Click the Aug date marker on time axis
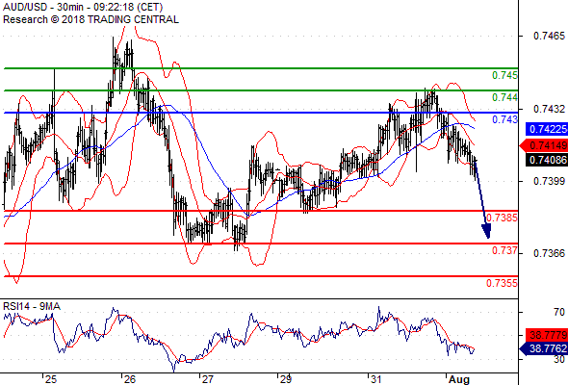Screen dimensions: 568x385 tap(459, 379)
